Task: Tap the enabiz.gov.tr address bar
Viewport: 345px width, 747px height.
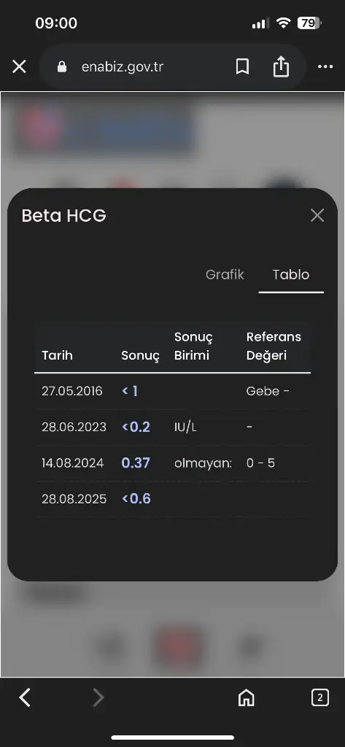Action: (x=123, y=66)
